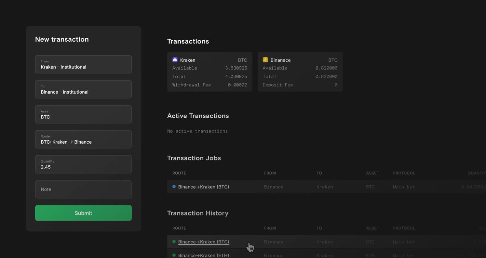Click the Binanace BTC balance card

click(300, 72)
